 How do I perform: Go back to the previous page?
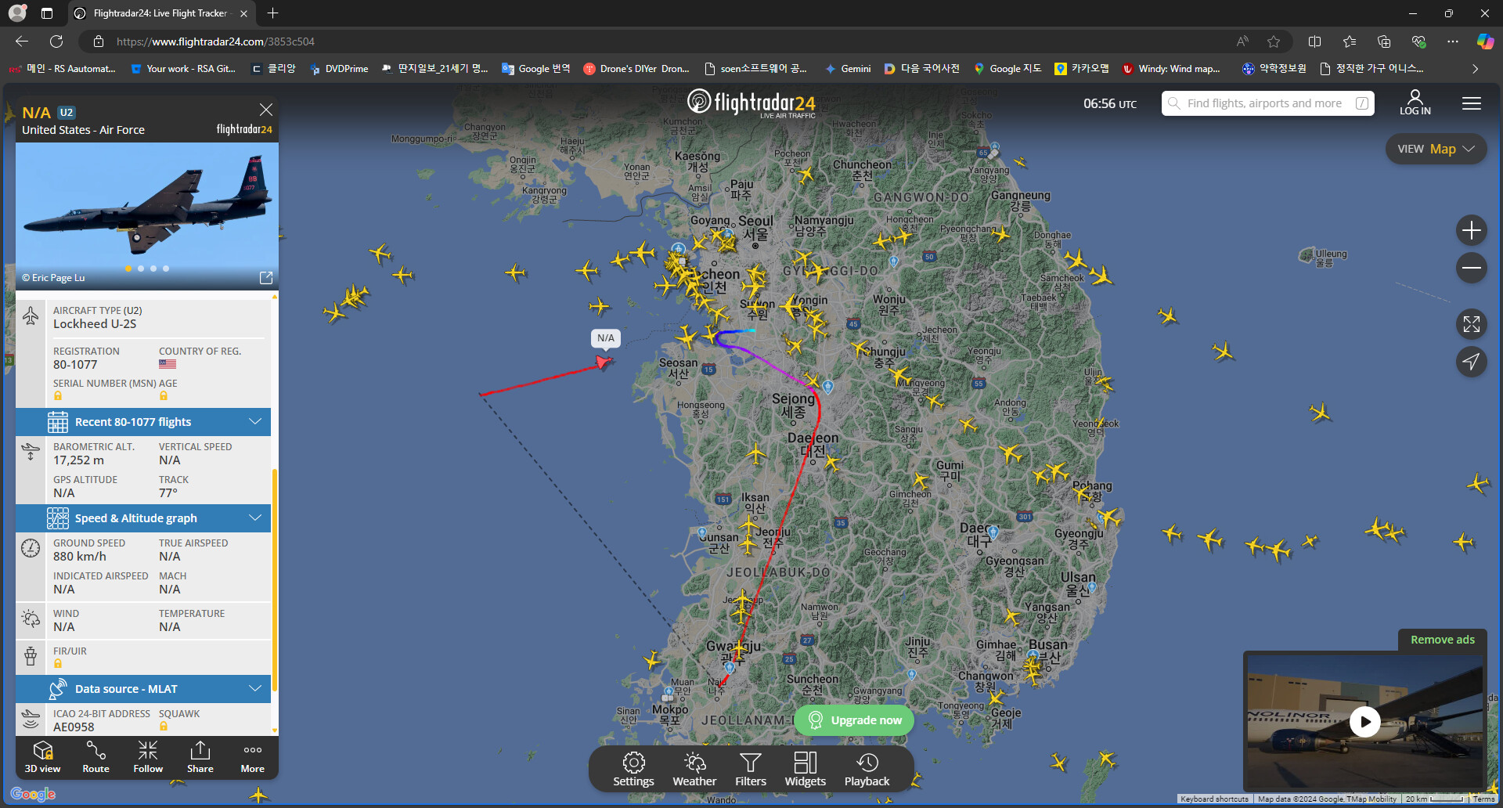pyautogui.click(x=22, y=41)
